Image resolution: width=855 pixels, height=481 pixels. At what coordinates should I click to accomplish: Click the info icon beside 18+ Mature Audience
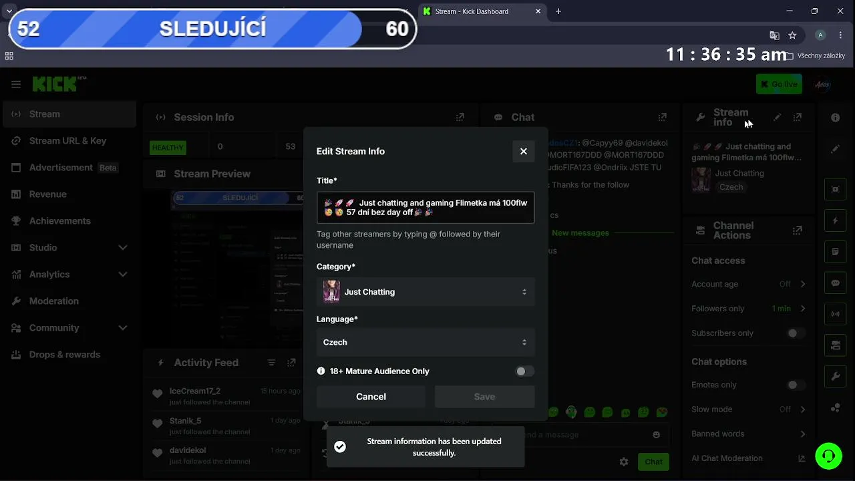(321, 371)
